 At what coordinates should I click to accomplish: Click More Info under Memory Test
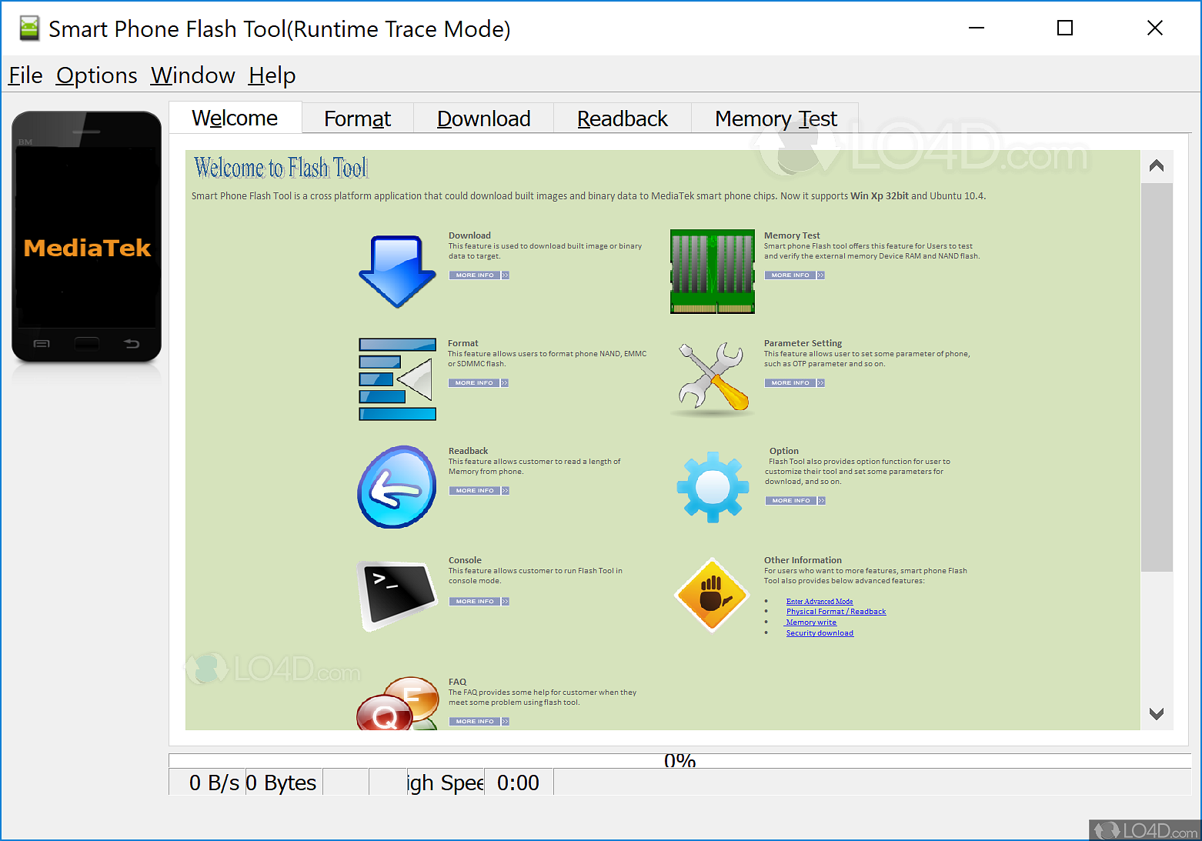pos(794,275)
